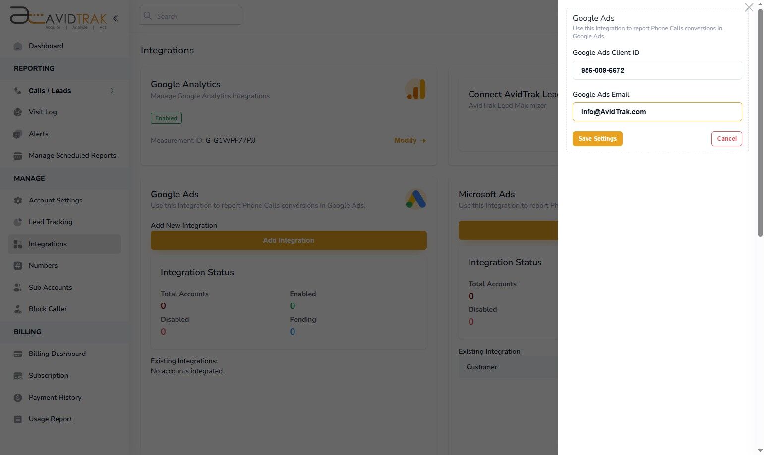Click the Google Analytics card title
Viewport: 764px width, 455px height.
[185, 84]
